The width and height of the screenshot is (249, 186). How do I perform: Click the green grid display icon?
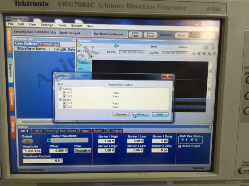tap(205, 48)
